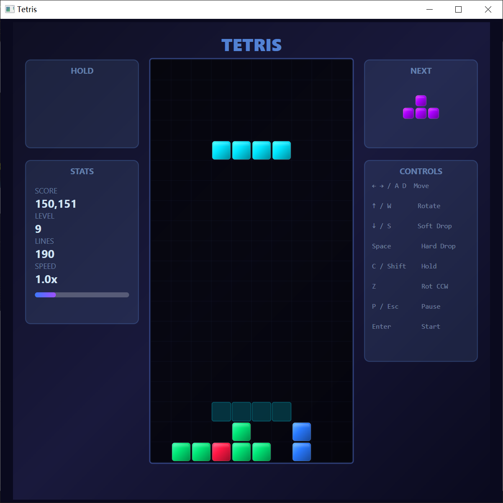
Task: Click the score value 150,151
Action: pos(56,204)
